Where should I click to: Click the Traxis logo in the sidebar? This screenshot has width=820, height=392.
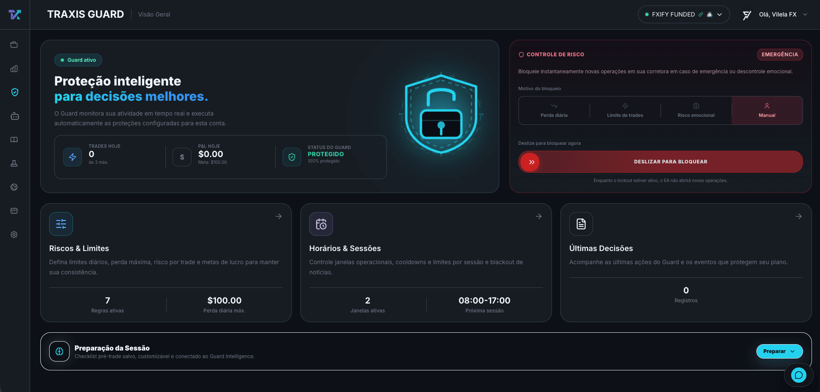(x=15, y=14)
